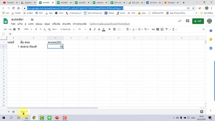Toggle italic formatting
Screen dimensions: 215x121
coord(95,29)
